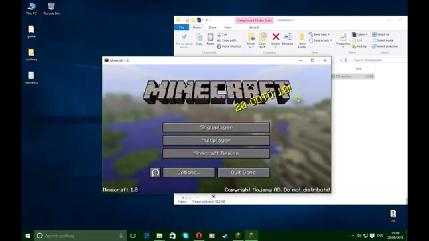Open Steam from the taskbar

(225, 236)
